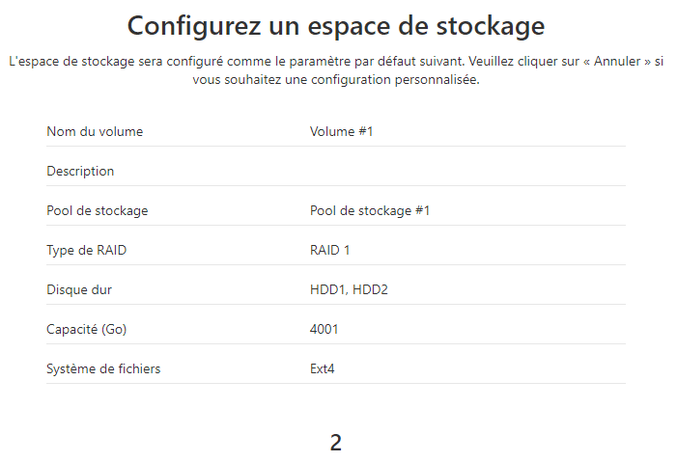This screenshot has height=462, width=677.
Task: Click the step number "2" below the table
Action: point(336,443)
